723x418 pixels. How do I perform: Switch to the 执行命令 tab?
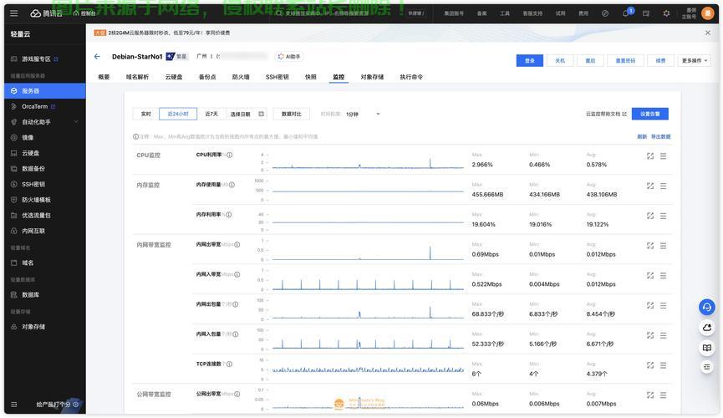coord(411,77)
